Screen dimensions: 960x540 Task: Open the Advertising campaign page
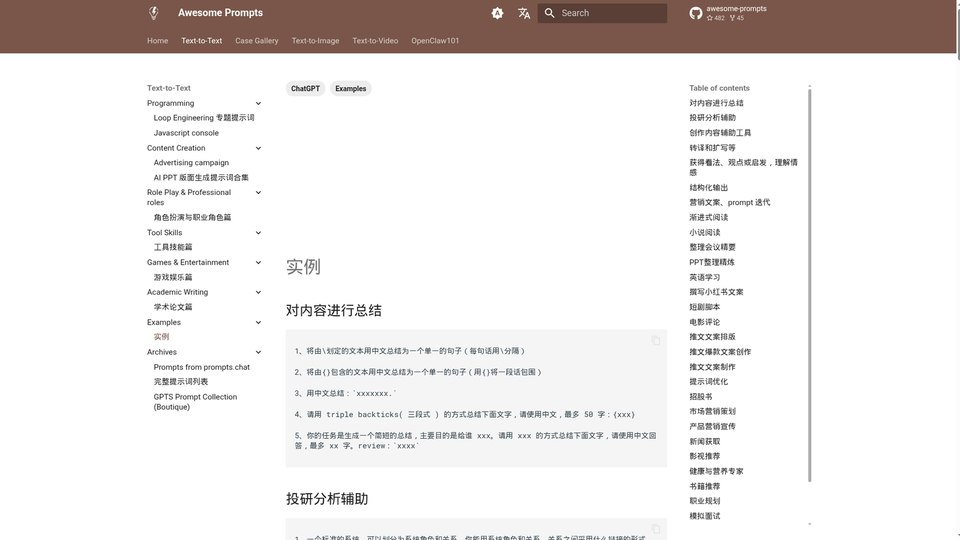[191, 163]
